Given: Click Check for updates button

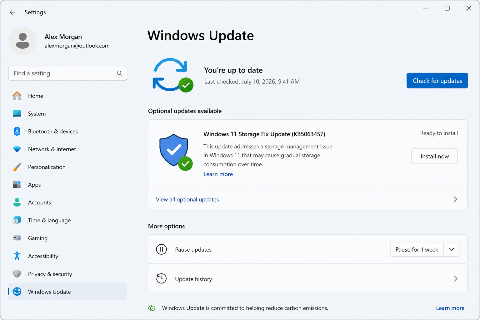Looking at the screenshot, I should pos(437,81).
